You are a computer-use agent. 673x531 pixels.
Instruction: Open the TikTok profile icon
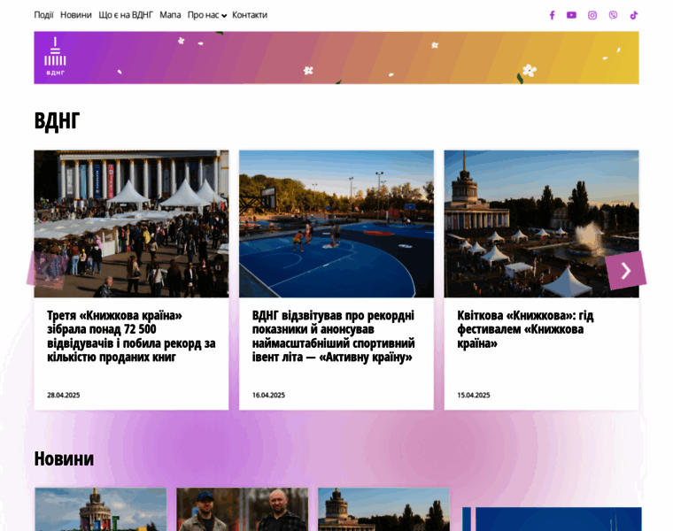click(633, 15)
